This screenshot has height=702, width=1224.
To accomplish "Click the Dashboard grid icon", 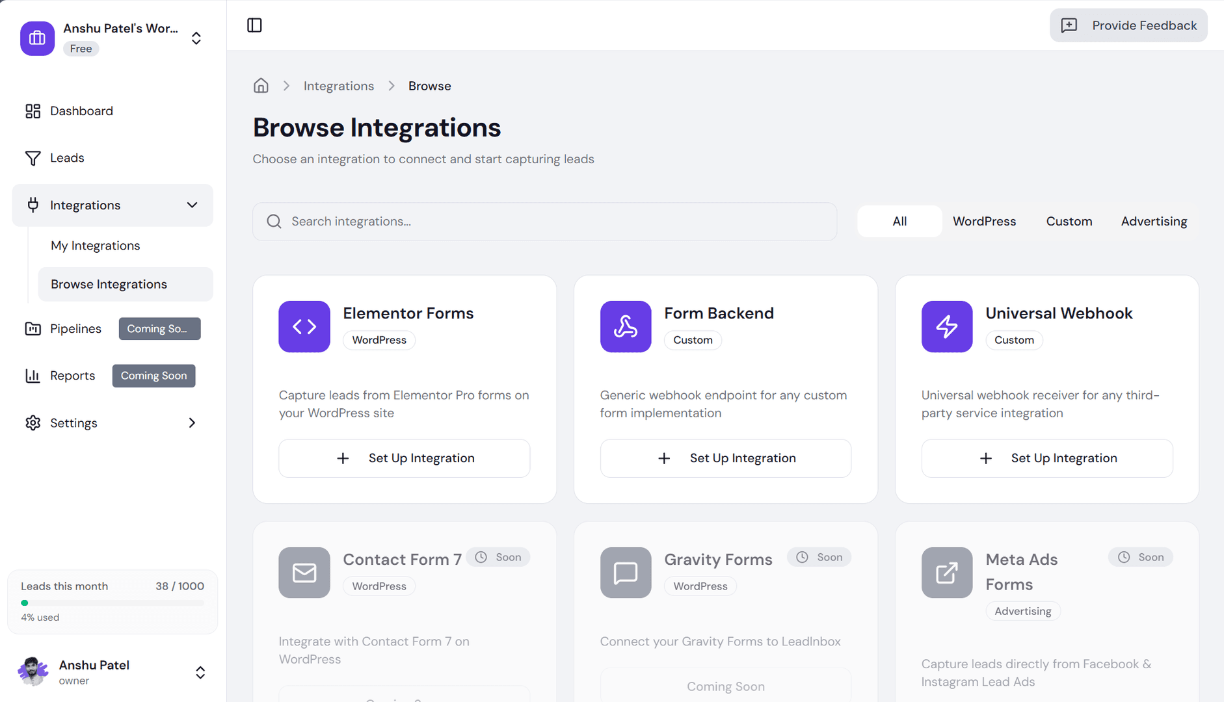I will pyautogui.click(x=33, y=111).
